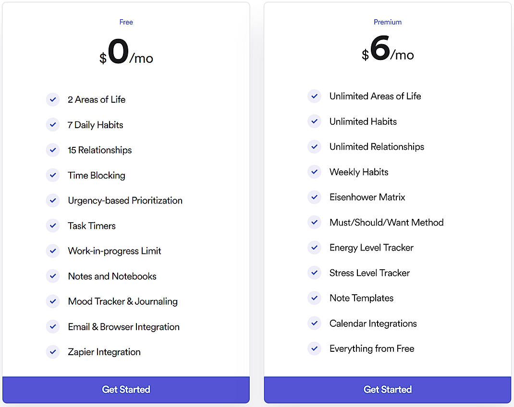Viewport: 514px width, 407px height.
Task: Click the checkmark beside 7 Daily Habits
Action: coord(53,124)
